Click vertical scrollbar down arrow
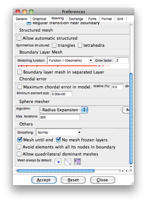The width and height of the screenshot is (147, 203). [x=131, y=170]
